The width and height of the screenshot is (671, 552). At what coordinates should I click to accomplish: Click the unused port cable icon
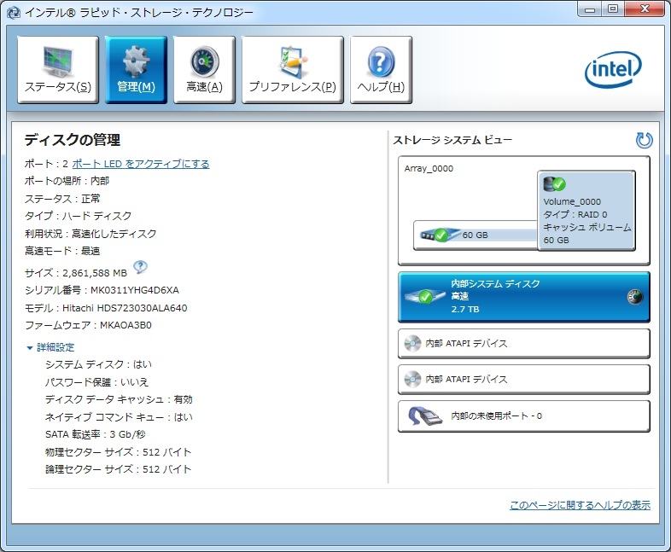(424, 416)
